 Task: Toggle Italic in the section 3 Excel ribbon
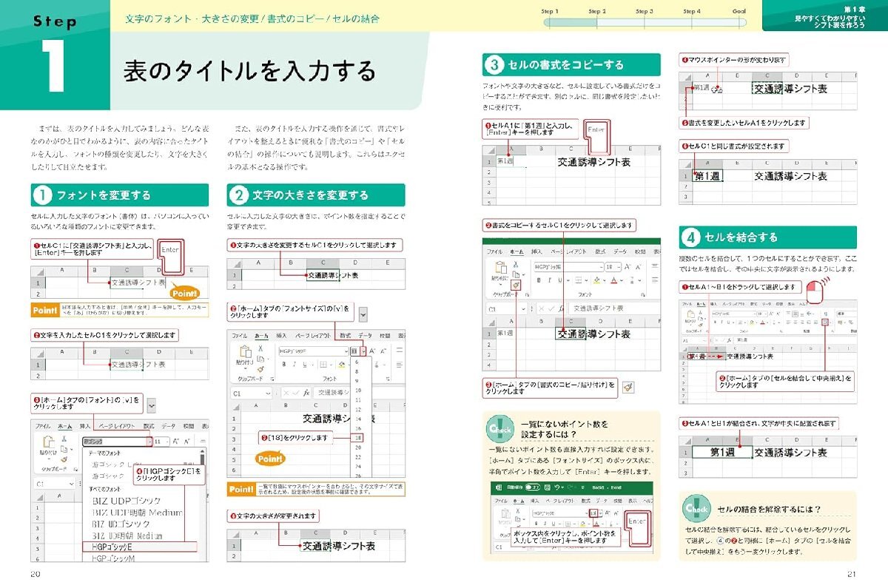pos(549,280)
